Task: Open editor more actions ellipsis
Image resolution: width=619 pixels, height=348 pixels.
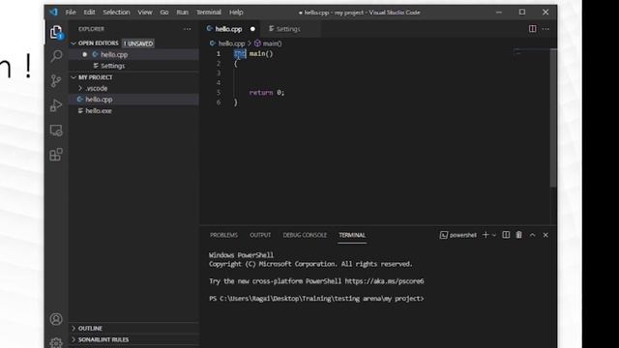Action: (545, 28)
